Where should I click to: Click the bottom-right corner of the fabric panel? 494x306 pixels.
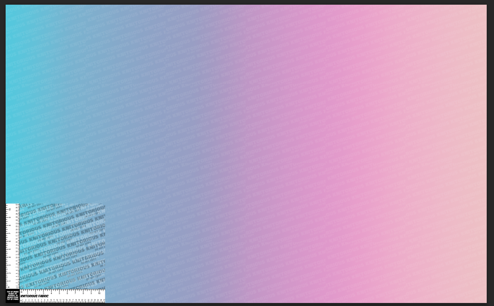[x=484, y=301]
